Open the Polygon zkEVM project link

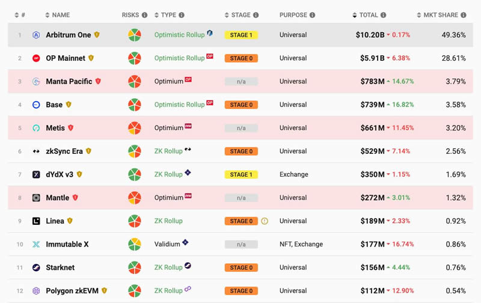72,291
